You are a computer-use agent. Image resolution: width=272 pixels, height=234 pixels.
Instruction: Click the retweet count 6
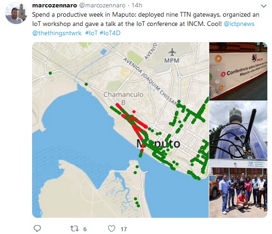point(85,229)
